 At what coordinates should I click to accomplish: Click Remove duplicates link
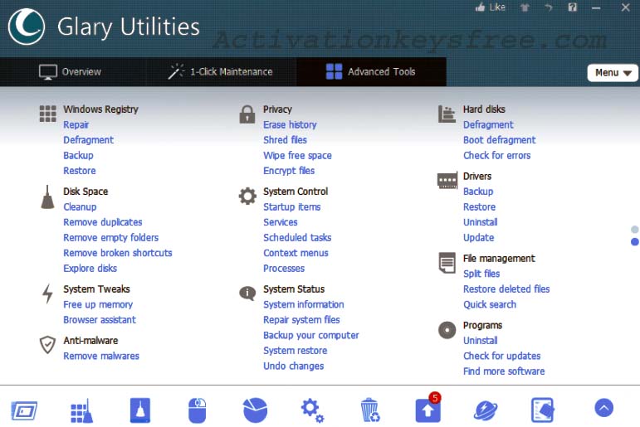tap(102, 222)
